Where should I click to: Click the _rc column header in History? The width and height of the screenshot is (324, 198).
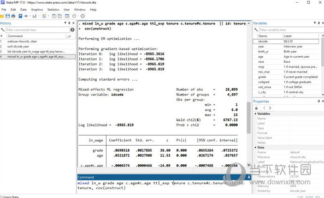[70, 36]
